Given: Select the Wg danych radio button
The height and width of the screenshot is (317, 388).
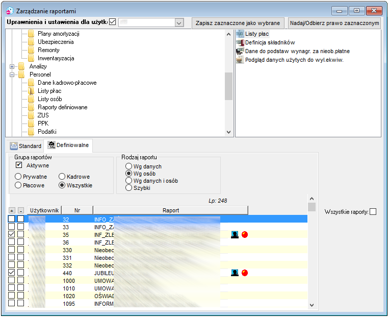Looking at the screenshot, I should tap(128, 166).
